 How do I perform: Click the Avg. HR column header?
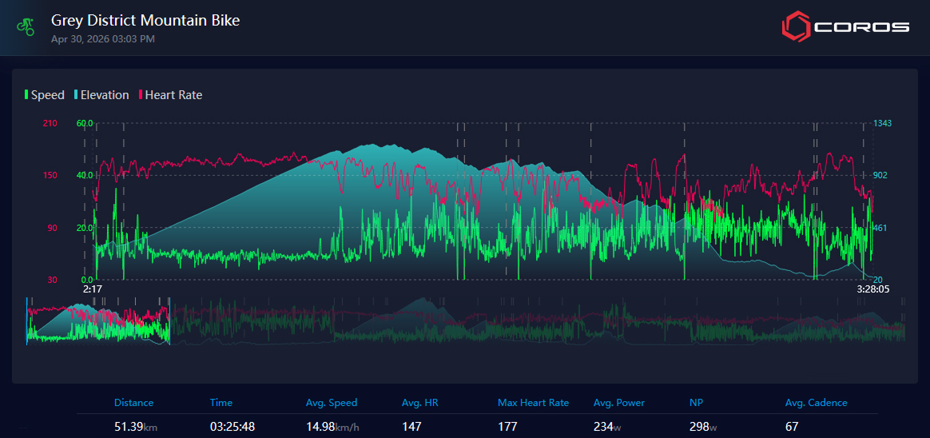tap(420, 402)
